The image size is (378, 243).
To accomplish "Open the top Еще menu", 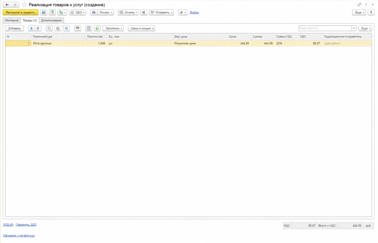I will (x=359, y=12).
